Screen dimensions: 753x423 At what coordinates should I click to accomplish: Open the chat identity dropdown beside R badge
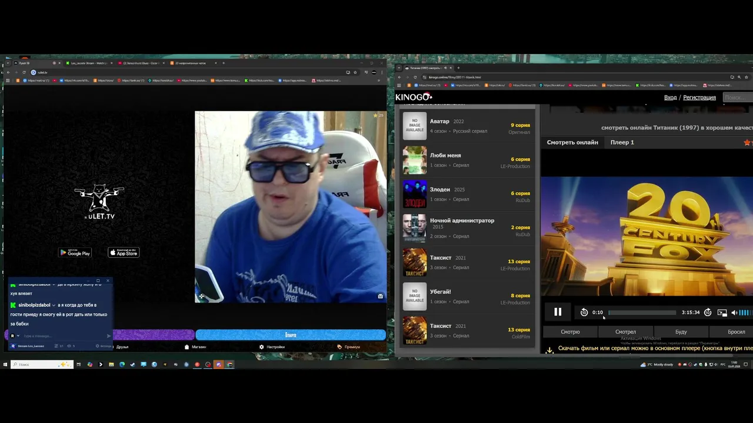coord(18,336)
